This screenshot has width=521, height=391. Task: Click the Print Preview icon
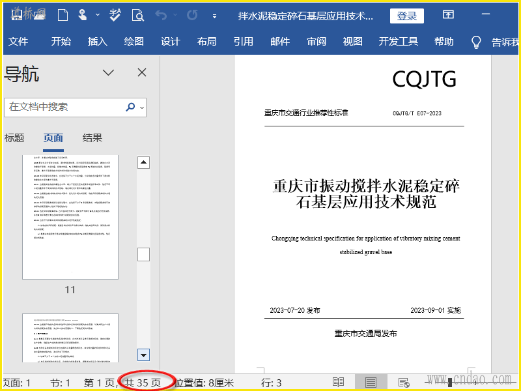coord(137,15)
